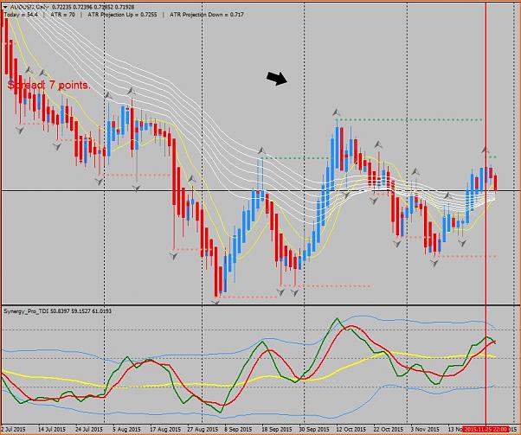The image size is (521, 435).
Task: Click the '22 Oct 2015' date label
Action: tap(388, 429)
